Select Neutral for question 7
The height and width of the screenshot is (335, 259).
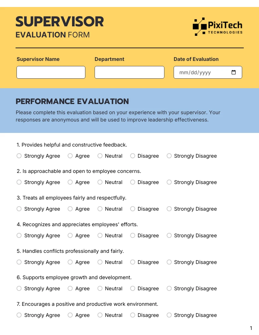click(x=100, y=315)
